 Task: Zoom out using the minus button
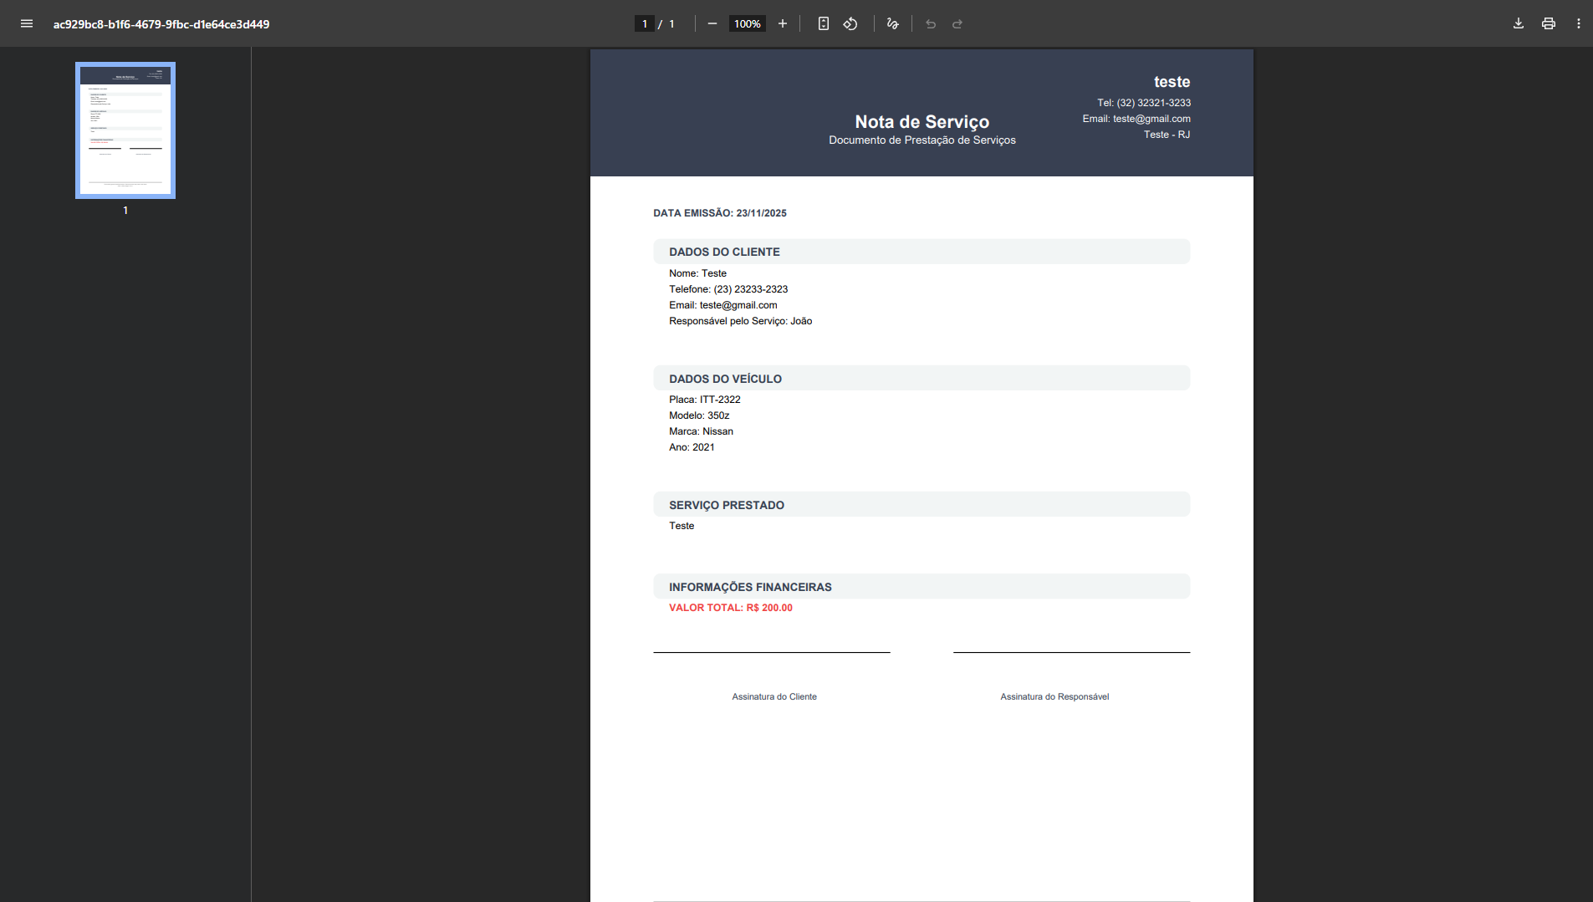pyautogui.click(x=712, y=23)
